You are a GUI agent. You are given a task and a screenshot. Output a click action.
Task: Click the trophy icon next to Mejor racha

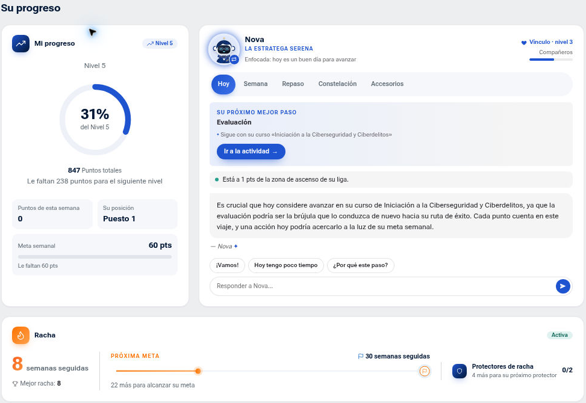click(15, 384)
